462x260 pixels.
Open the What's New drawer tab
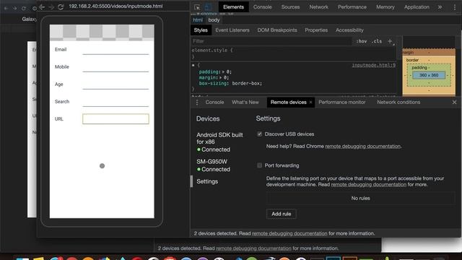click(245, 103)
